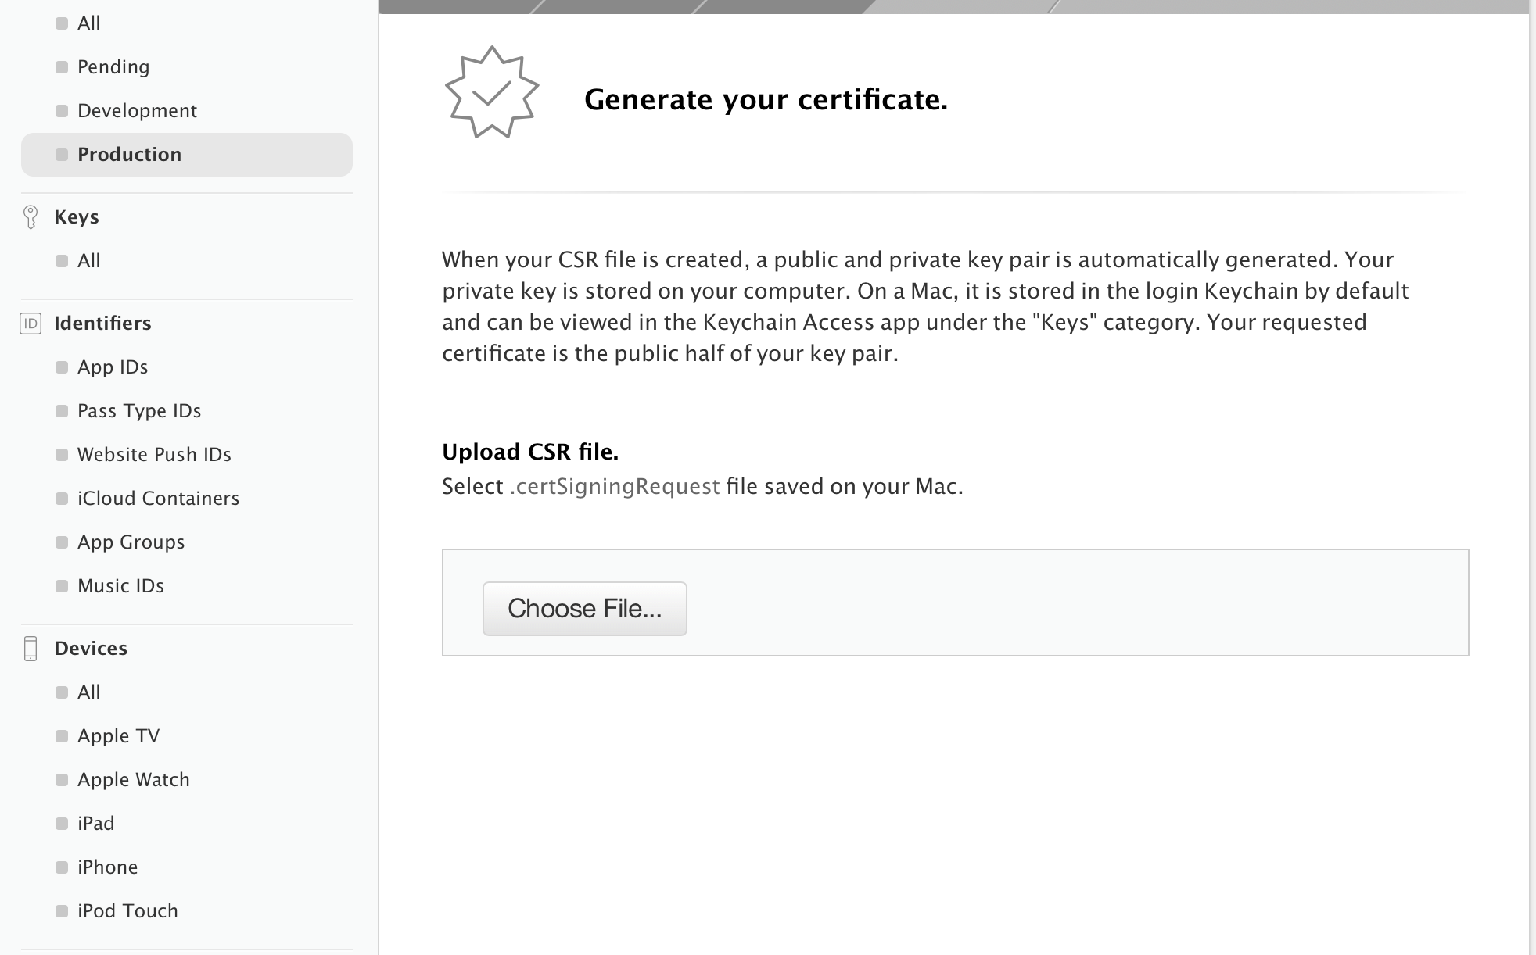Navigate to Music IDs
This screenshot has width=1536, height=955.
tap(120, 586)
